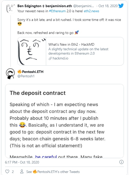Open Pentoshi.ETH's penguin avatar
The width and height of the screenshot is (129, 175).
(10, 74)
